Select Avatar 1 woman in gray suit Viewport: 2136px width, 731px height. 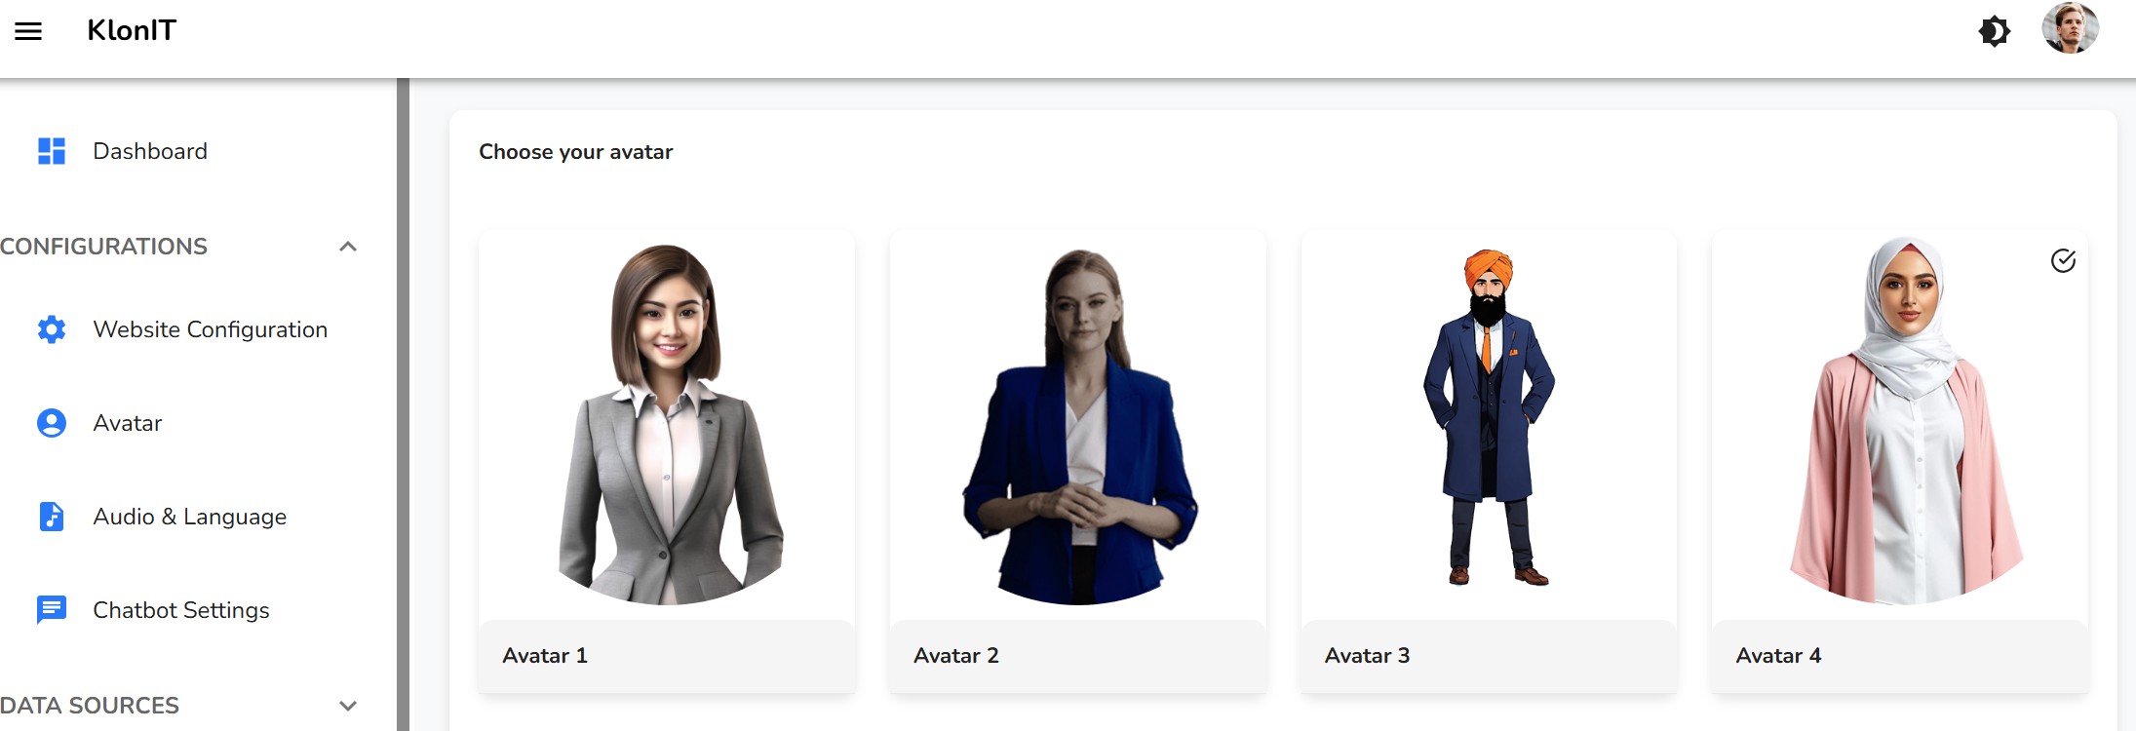[x=667, y=462]
